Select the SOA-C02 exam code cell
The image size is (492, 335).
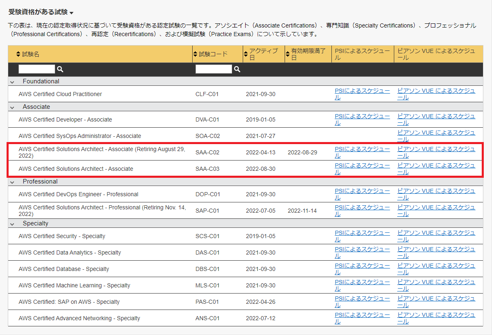(x=208, y=136)
